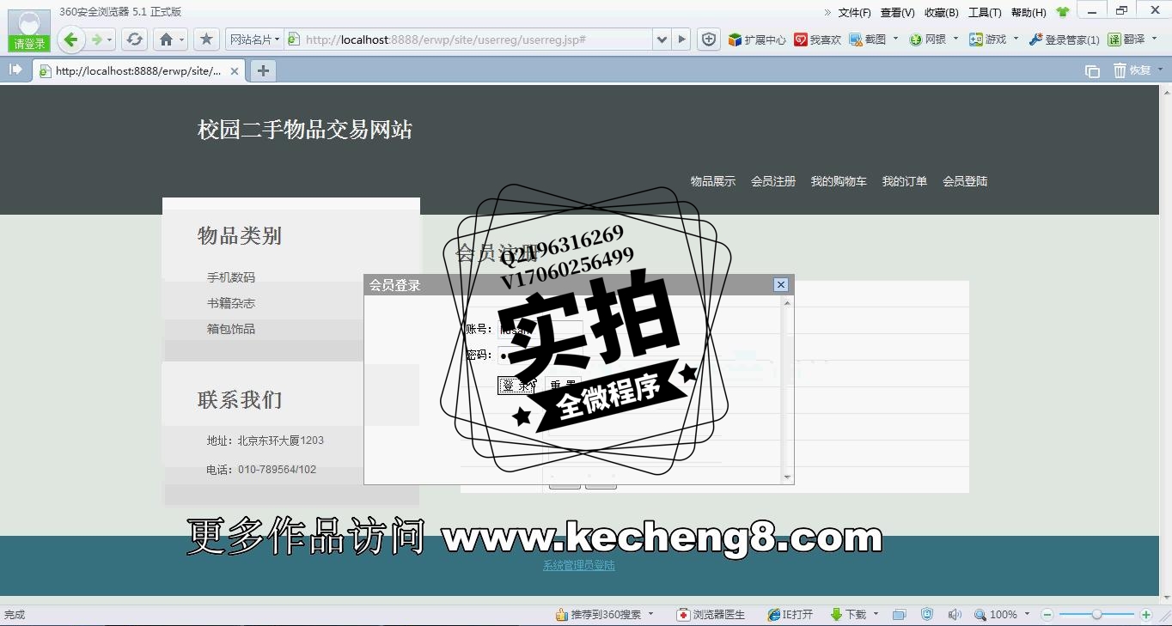Viewport: 1172px width, 626px height.
Task: Close the 会员登录 dialog
Action: coord(781,285)
